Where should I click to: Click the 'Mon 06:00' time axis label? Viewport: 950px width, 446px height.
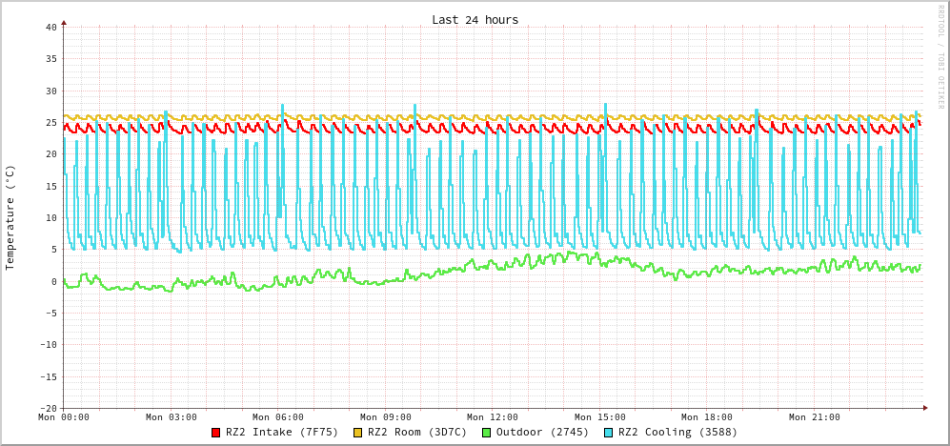(278, 417)
